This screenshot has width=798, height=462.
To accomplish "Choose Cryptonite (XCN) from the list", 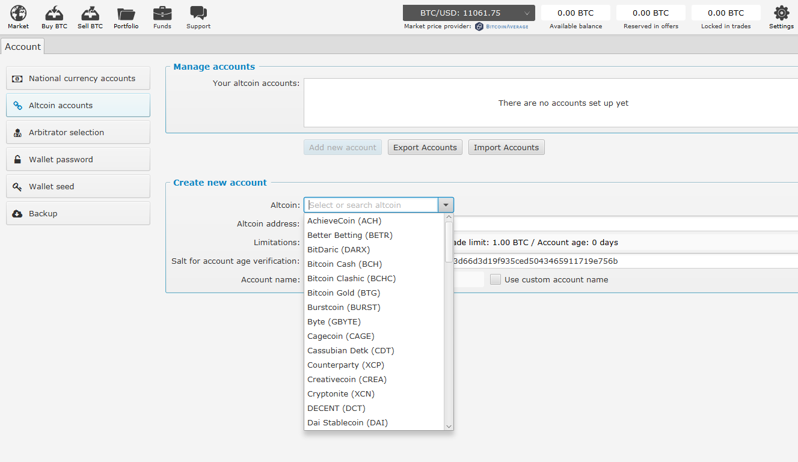I will click(374, 394).
